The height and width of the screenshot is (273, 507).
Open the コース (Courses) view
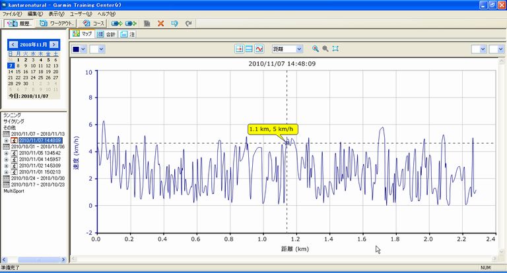94,23
